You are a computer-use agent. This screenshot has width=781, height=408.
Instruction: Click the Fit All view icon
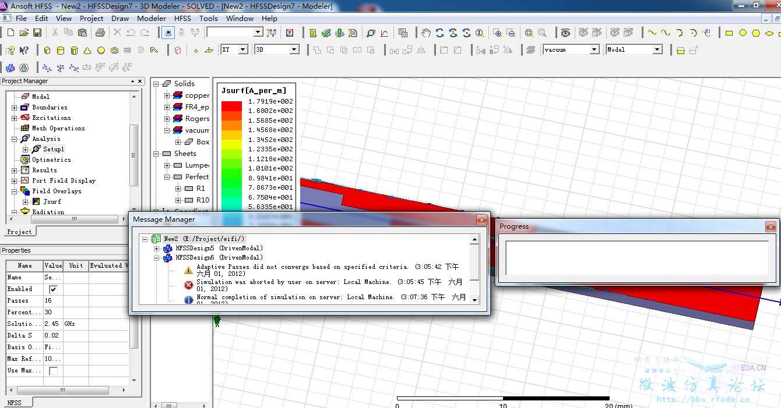point(529,33)
